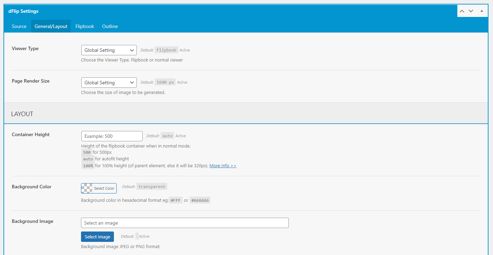Switch to the Source tab

click(x=19, y=26)
